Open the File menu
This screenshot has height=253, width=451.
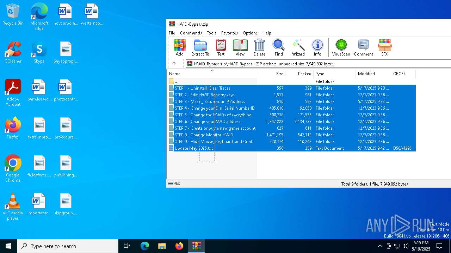(172, 33)
